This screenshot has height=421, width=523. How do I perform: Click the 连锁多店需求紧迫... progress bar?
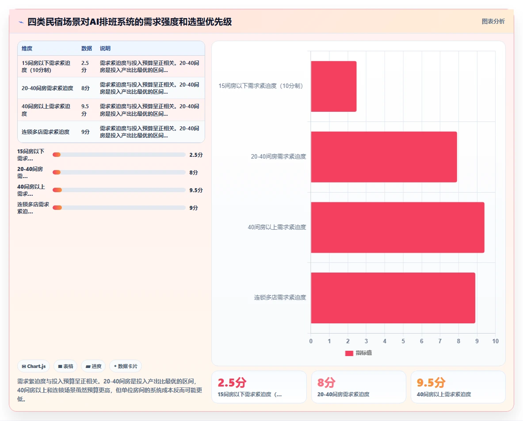(119, 208)
